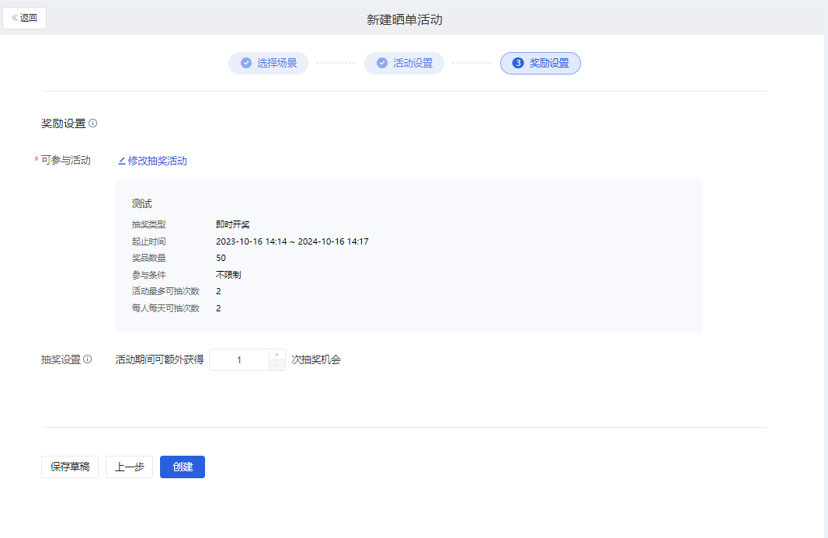The height and width of the screenshot is (538, 828).
Task: Click the 修改抽奖活动 link
Action: click(152, 161)
